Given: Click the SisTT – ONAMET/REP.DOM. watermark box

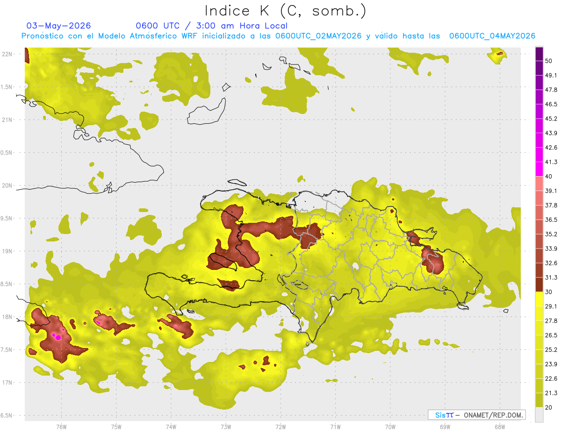Looking at the screenshot, I should [x=476, y=415].
